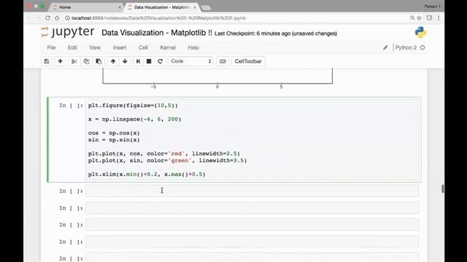Reload the page in the browser
The image size is (467, 262).
tap(47, 18)
